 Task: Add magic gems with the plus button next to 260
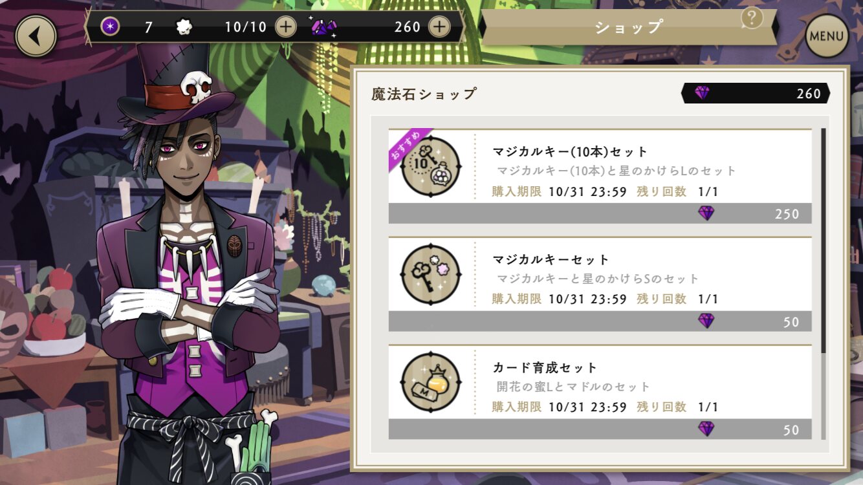pos(439,27)
